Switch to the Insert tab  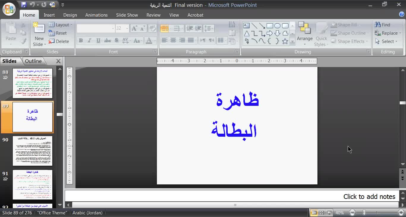coord(49,15)
